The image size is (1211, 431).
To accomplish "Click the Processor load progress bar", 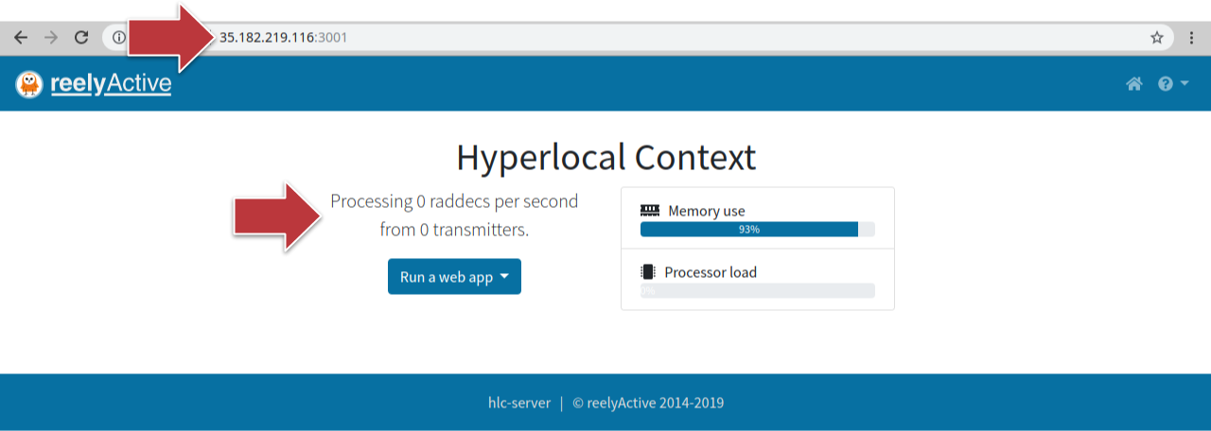I will click(757, 290).
